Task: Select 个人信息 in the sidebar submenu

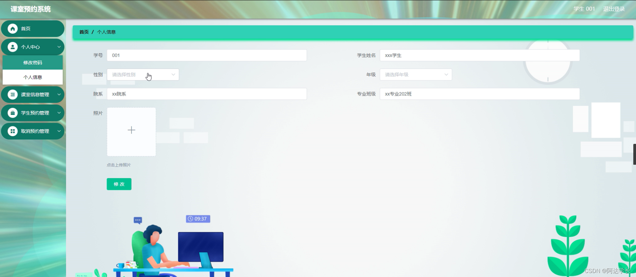Action: click(x=33, y=77)
